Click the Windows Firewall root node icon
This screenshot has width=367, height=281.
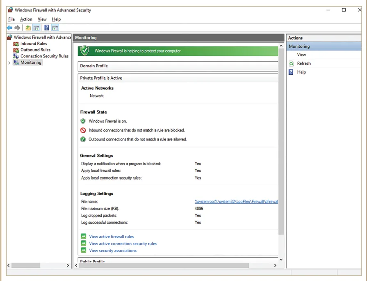click(9, 37)
